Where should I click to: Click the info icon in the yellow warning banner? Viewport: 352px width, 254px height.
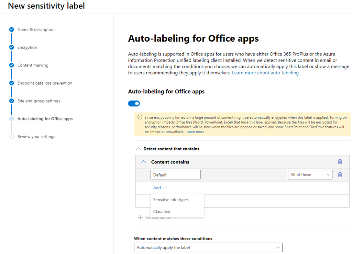click(x=140, y=117)
